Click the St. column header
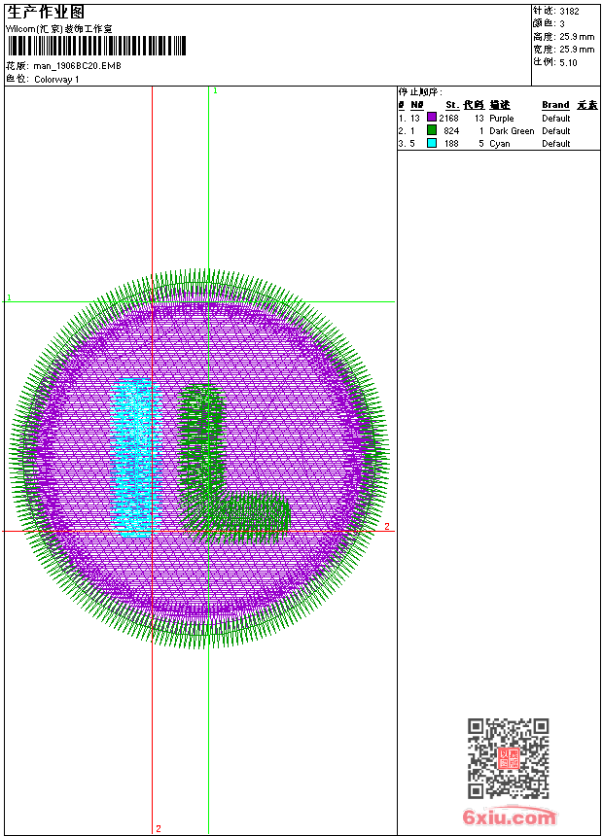 click(451, 105)
